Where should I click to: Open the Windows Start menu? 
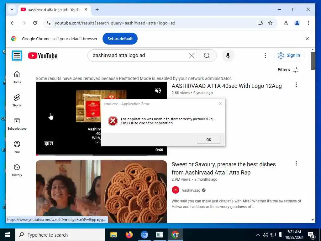pos(8,235)
